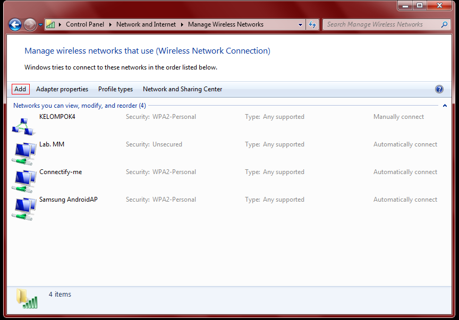Expand the arrow before Control Panel
The image size is (459, 320).
60,24
